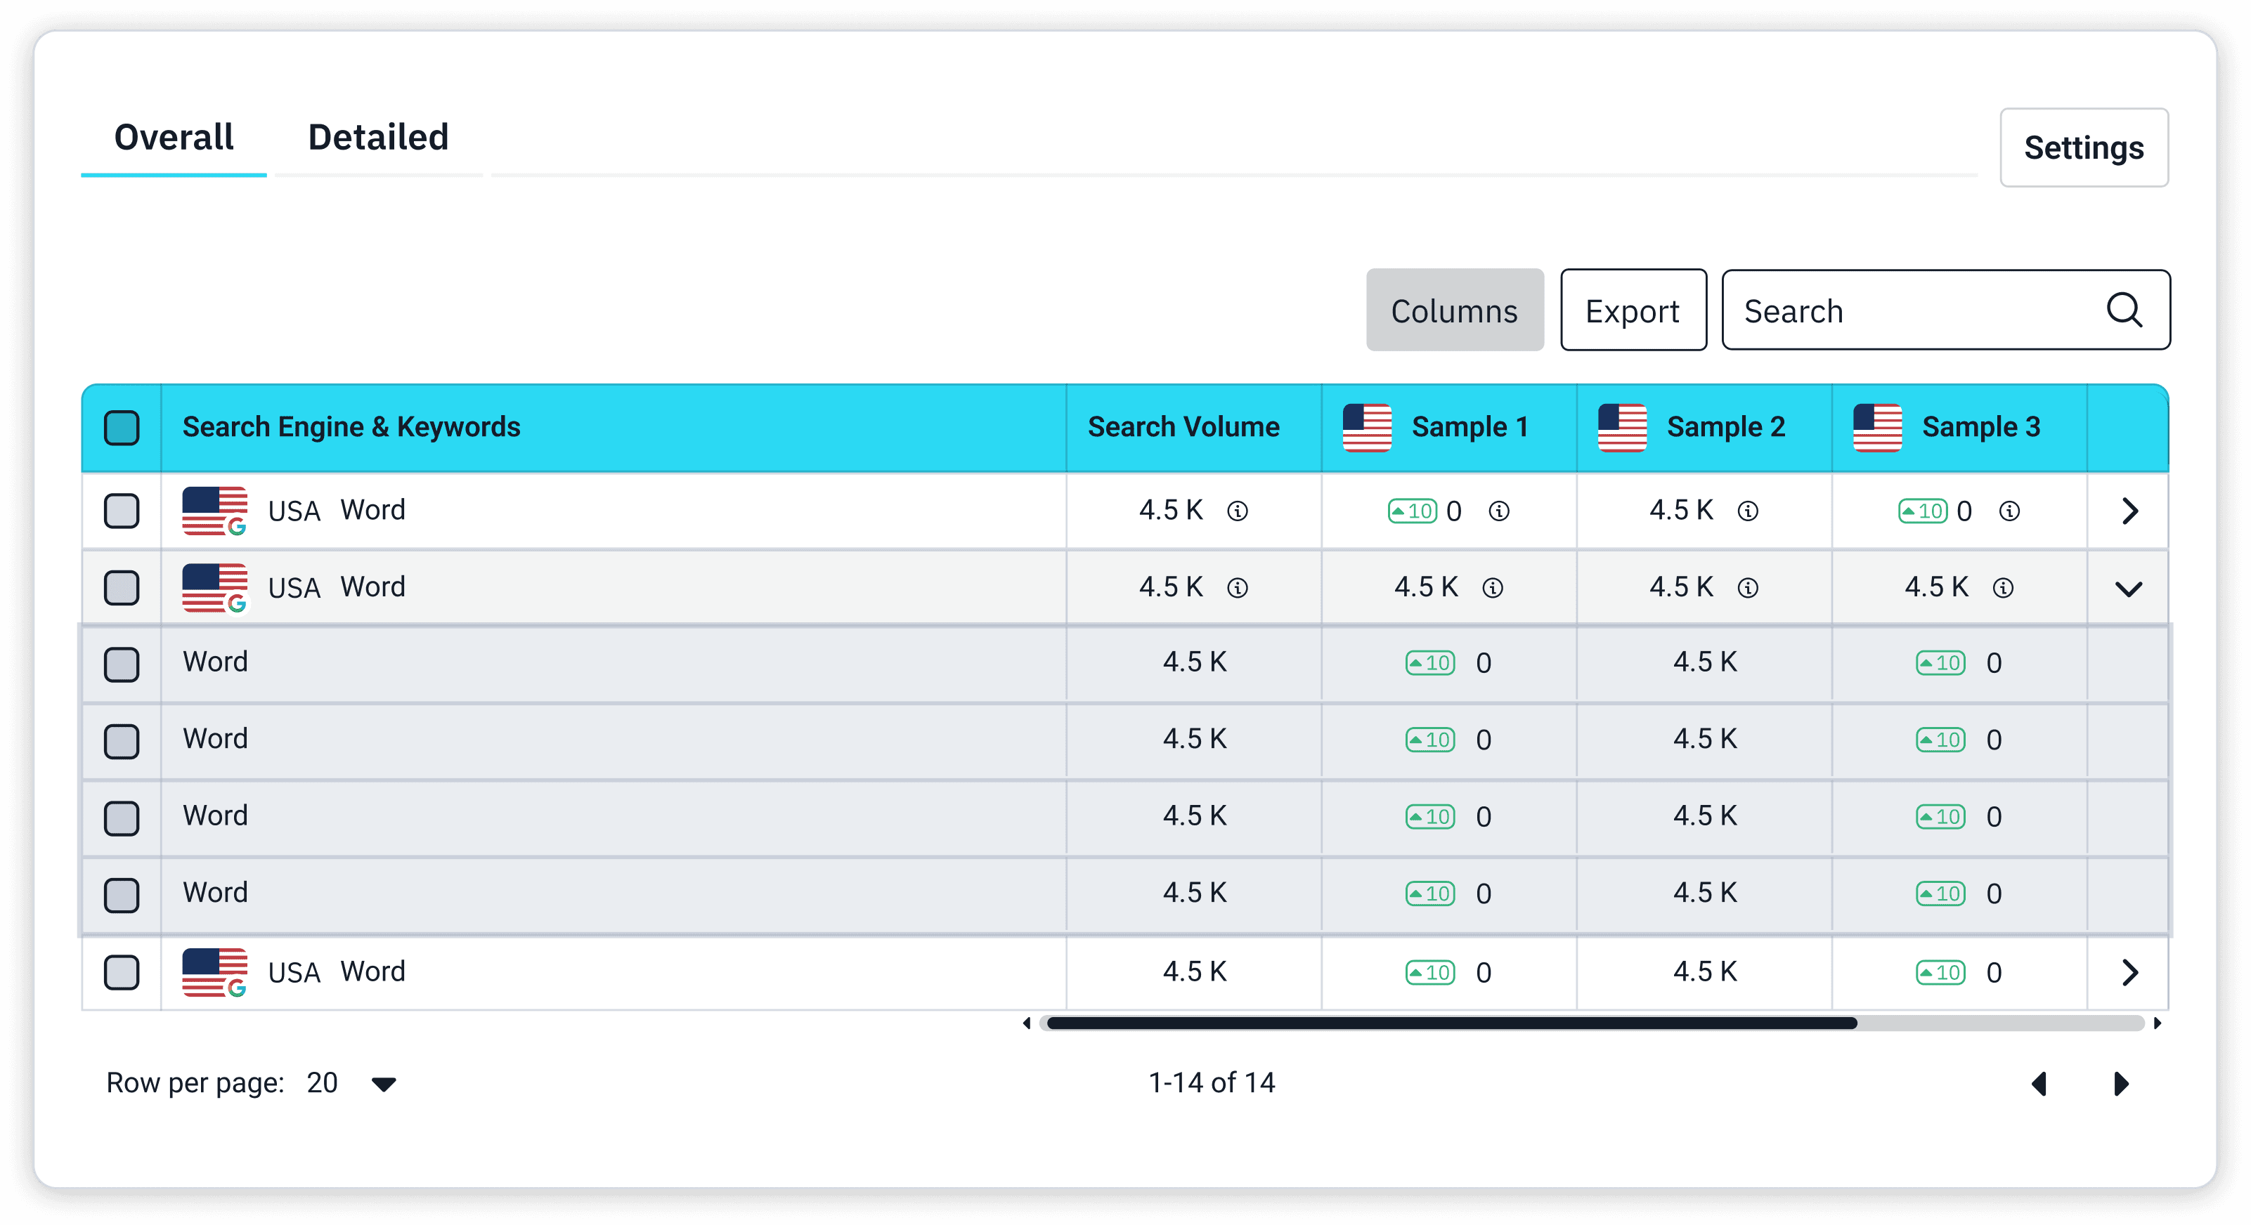This screenshot has width=2251, height=1225.
Task: Click info icon beside first row Search Volume
Action: pyautogui.click(x=1238, y=511)
